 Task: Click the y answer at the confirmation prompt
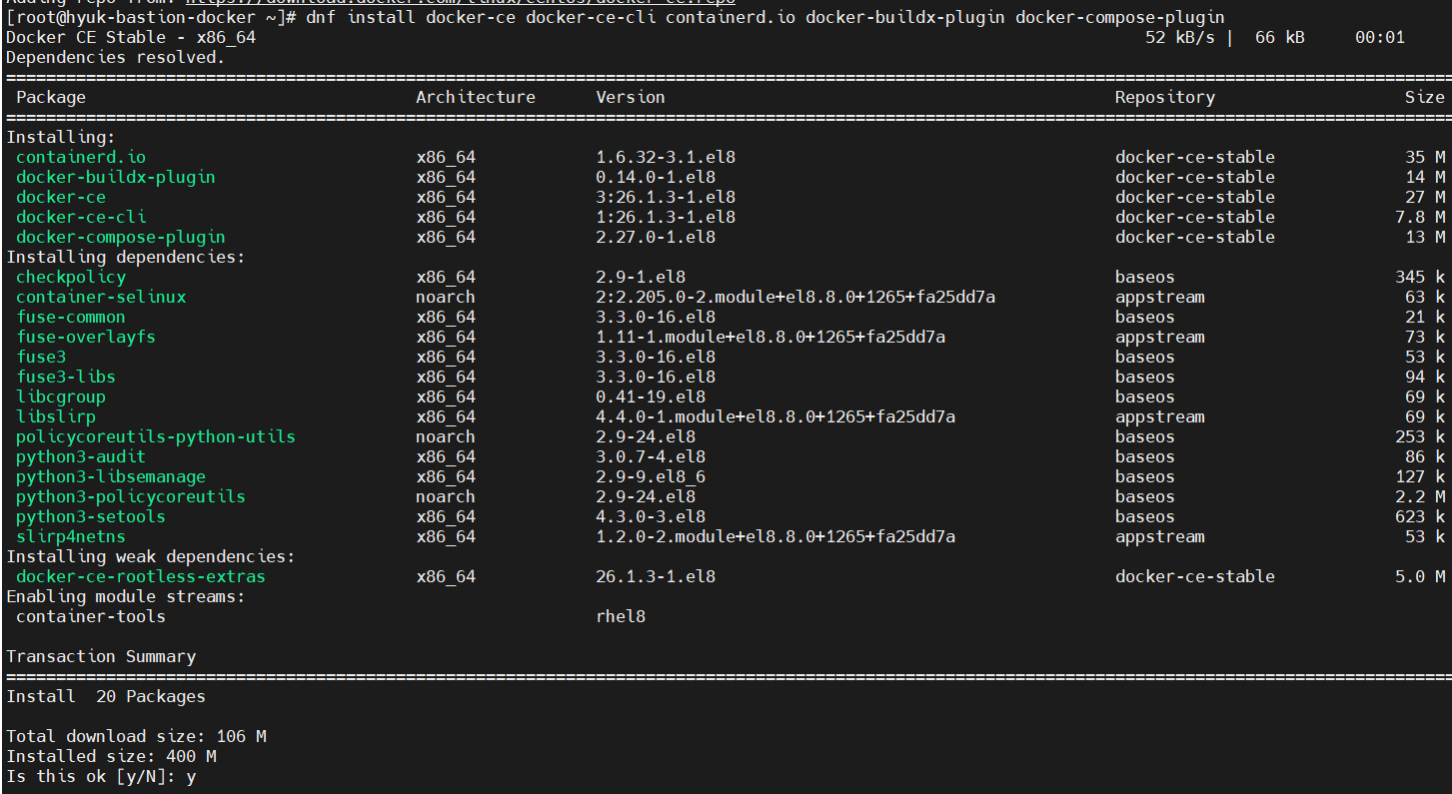[x=190, y=776]
